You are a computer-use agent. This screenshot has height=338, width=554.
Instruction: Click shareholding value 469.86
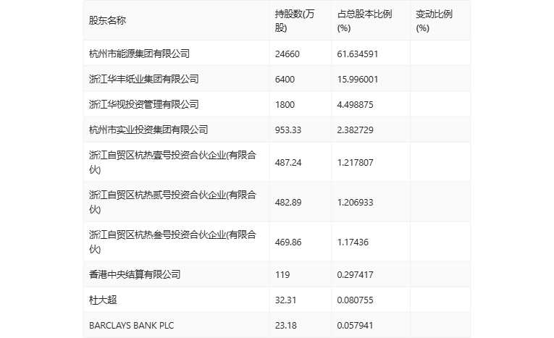tap(288, 242)
